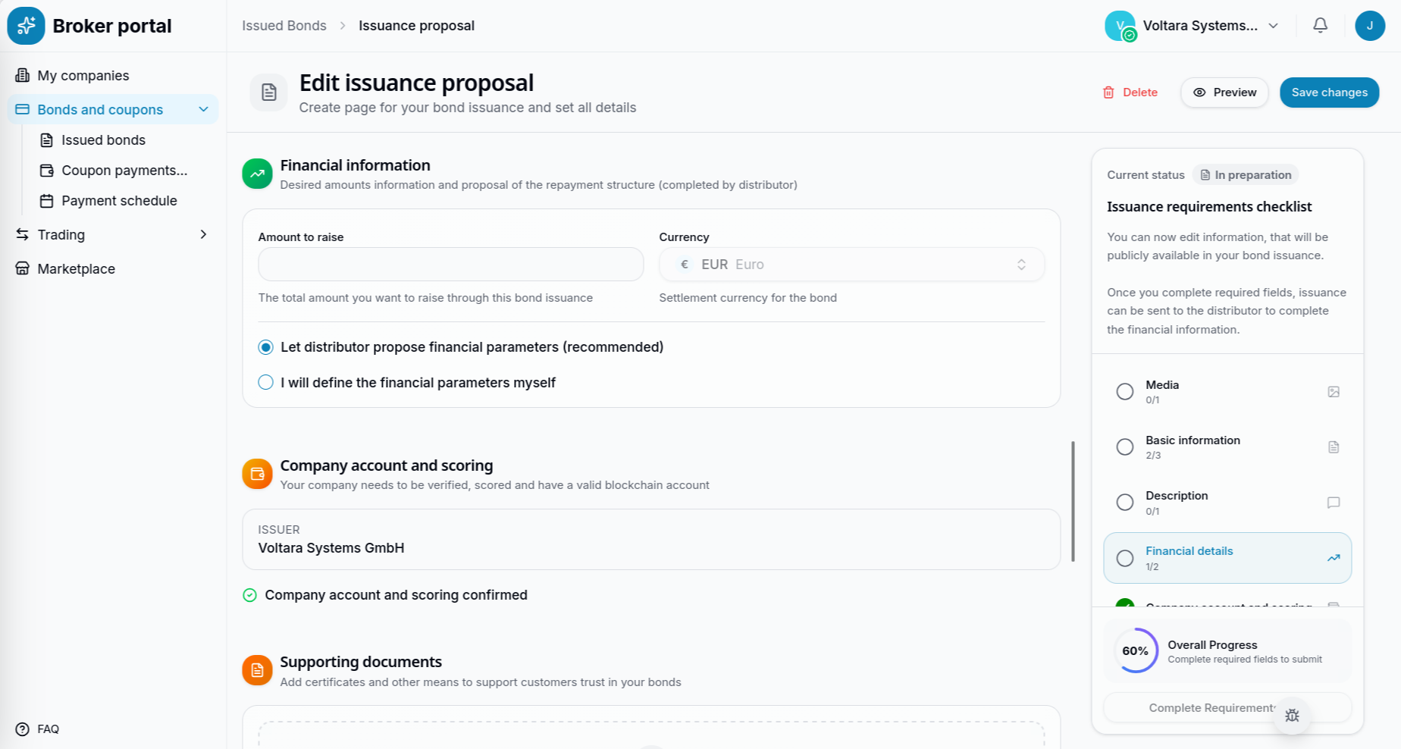Open the Currency EUR dropdown
The height and width of the screenshot is (749, 1401).
pos(851,265)
